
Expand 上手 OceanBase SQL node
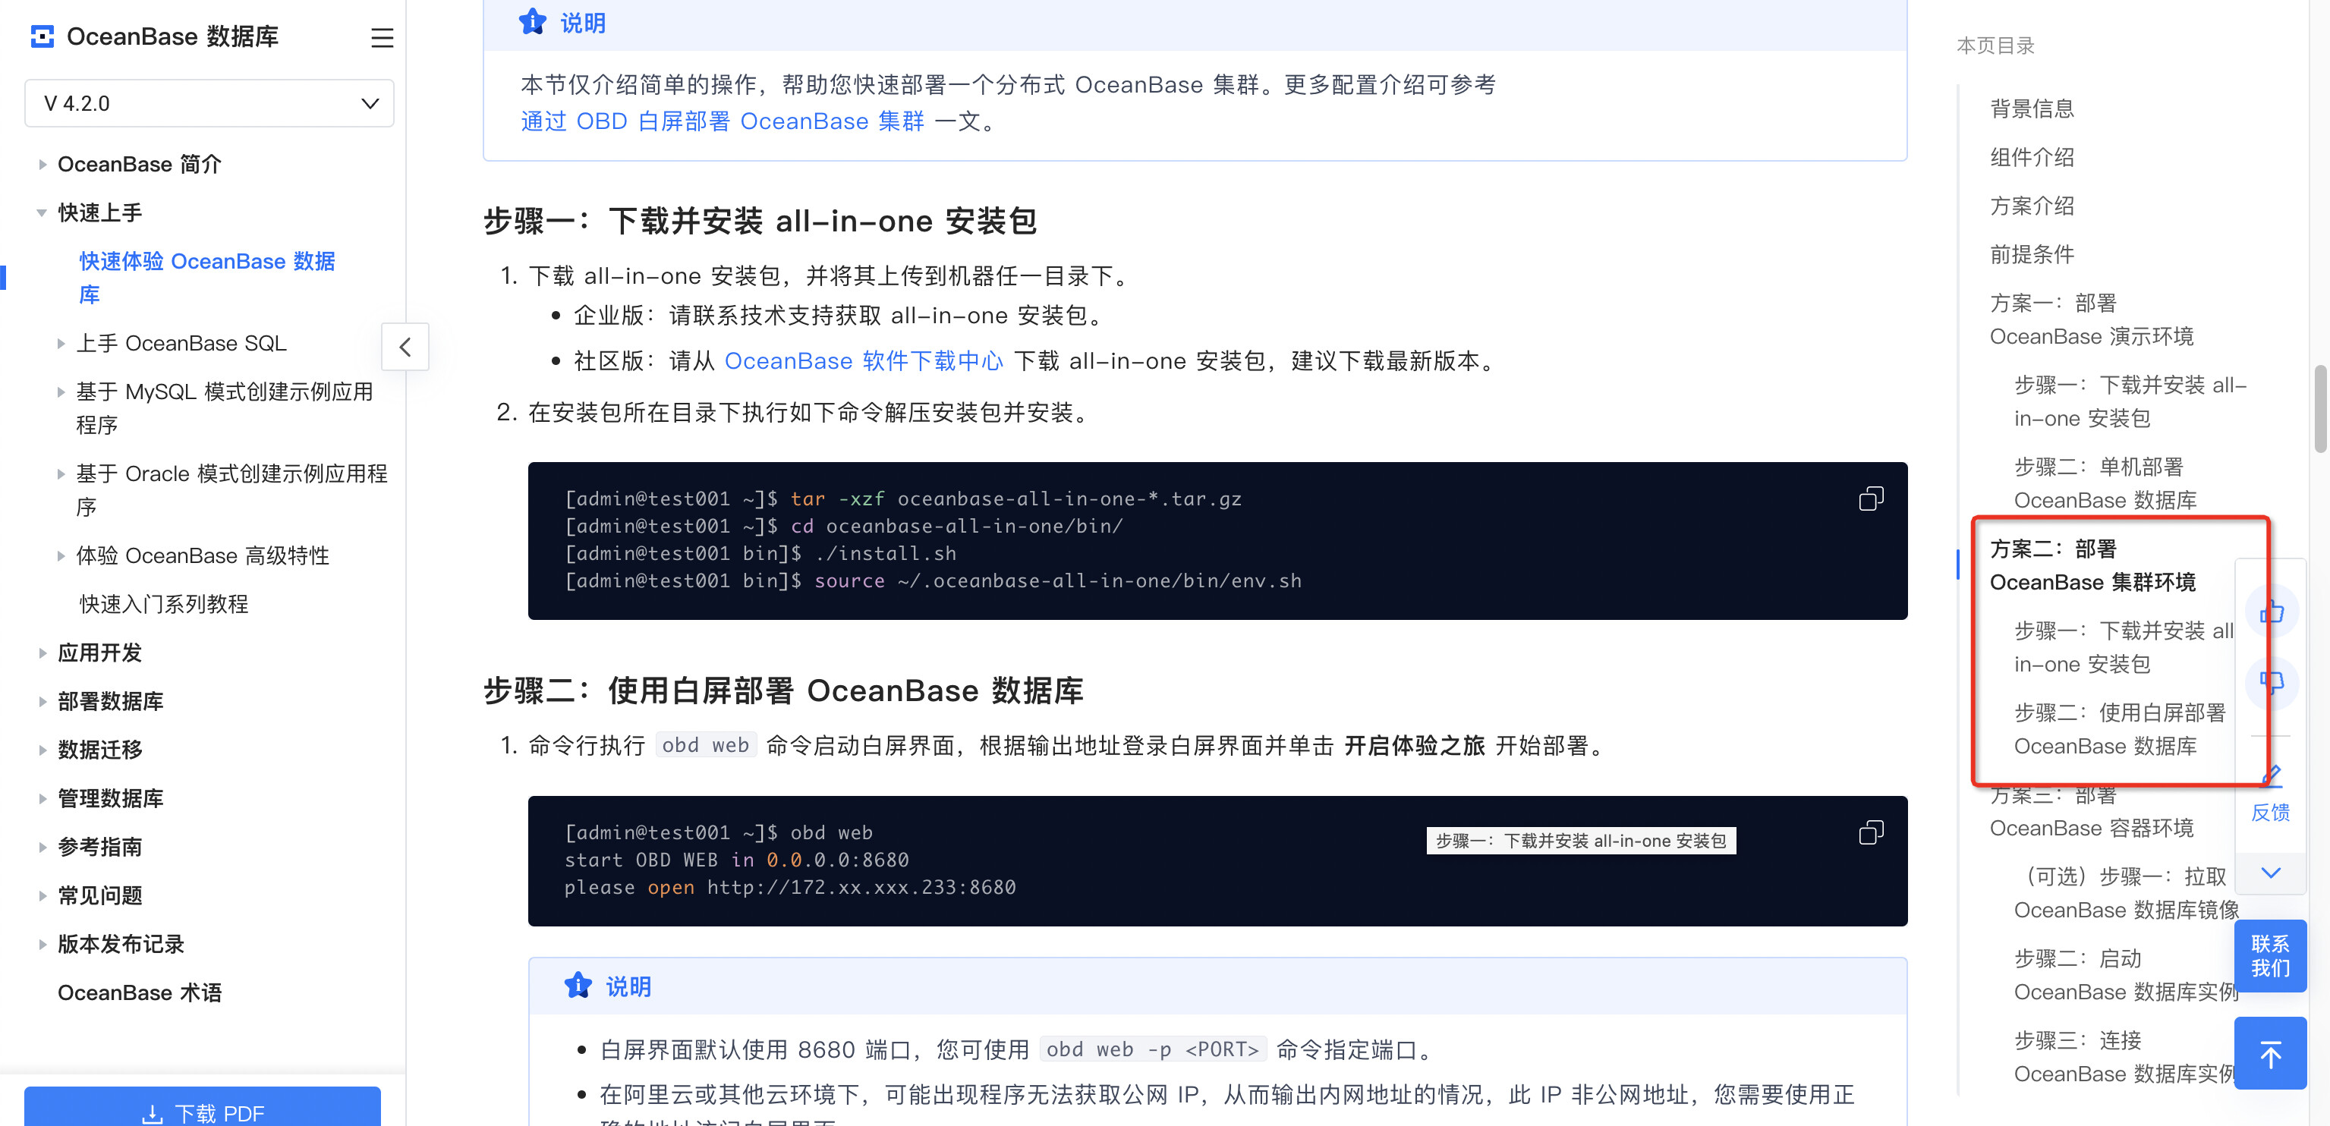61,344
